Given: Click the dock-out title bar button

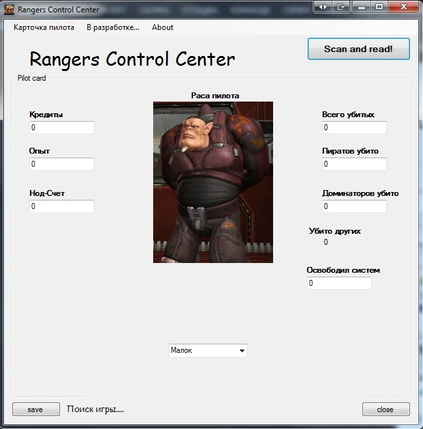Looking at the screenshot, I should (x=341, y=7).
